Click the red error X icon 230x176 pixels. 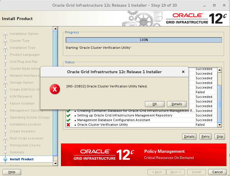click(x=55, y=89)
